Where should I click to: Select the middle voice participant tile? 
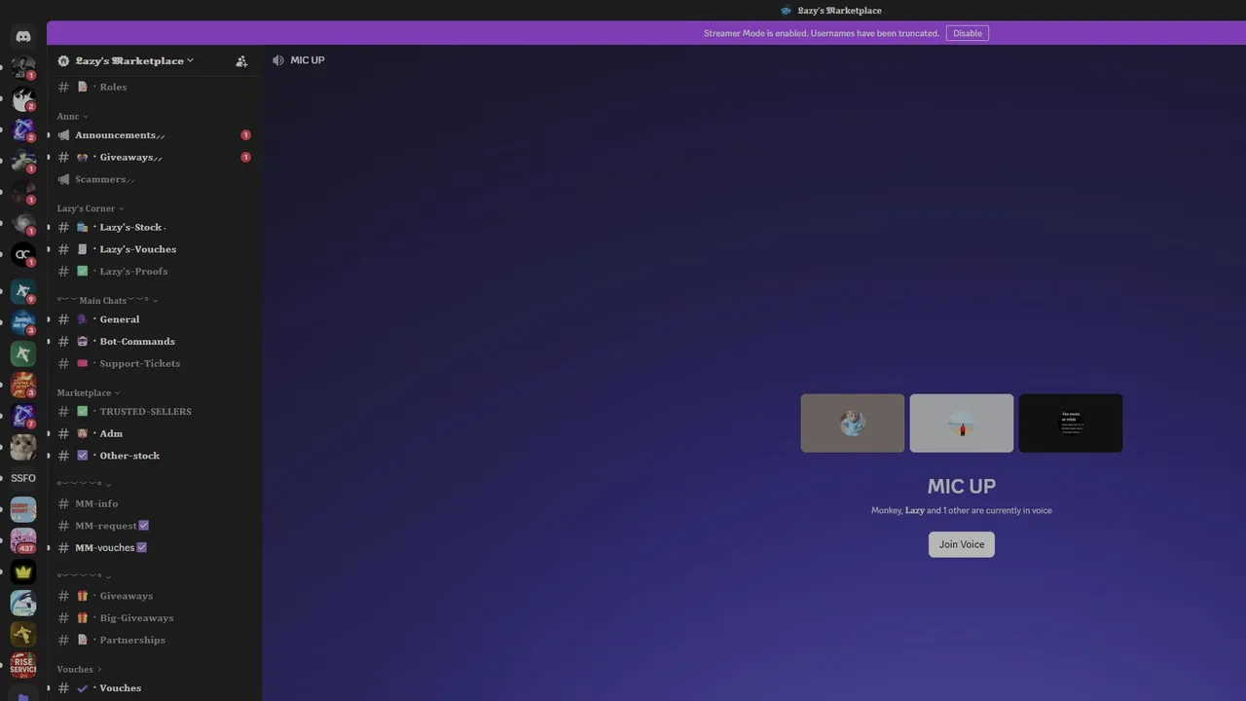pos(962,423)
